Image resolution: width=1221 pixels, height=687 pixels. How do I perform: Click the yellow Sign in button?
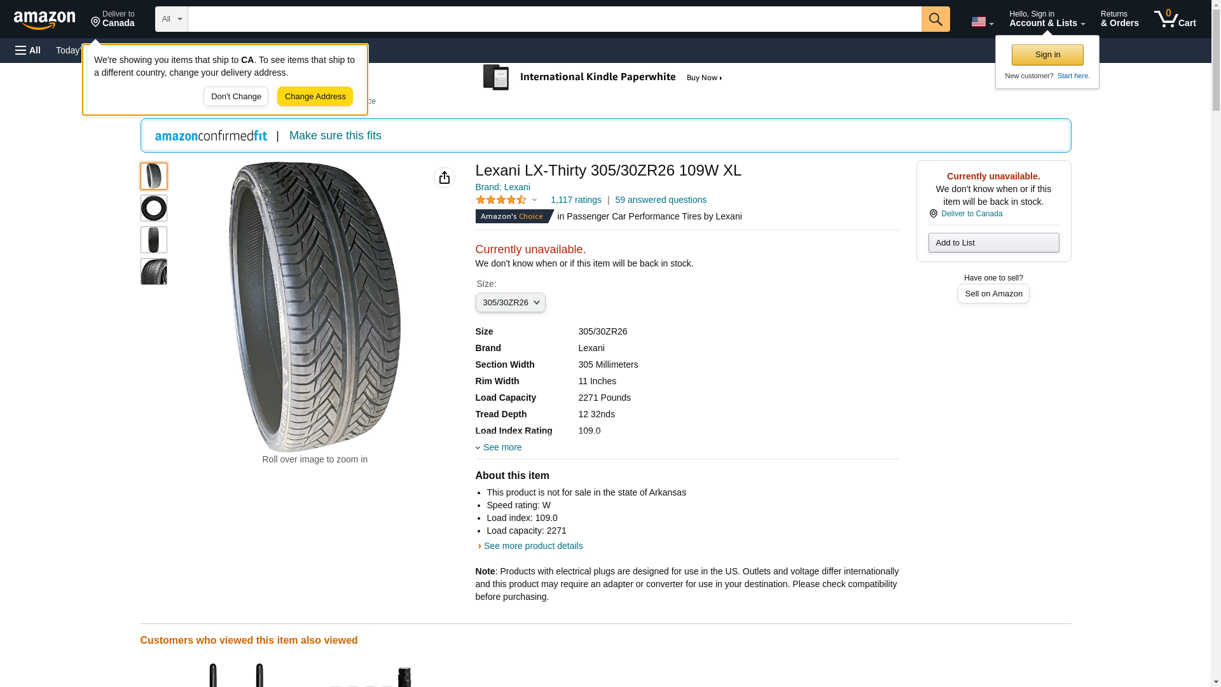coord(1047,55)
